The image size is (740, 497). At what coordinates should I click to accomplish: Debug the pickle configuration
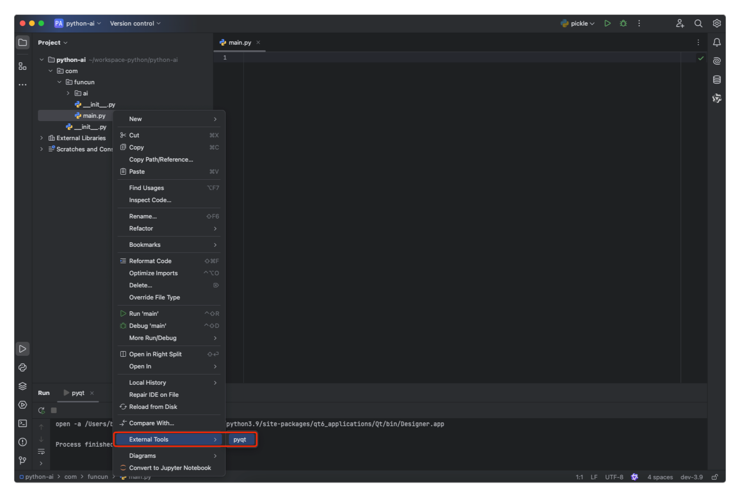pyautogui.click(x=623, y=23)
